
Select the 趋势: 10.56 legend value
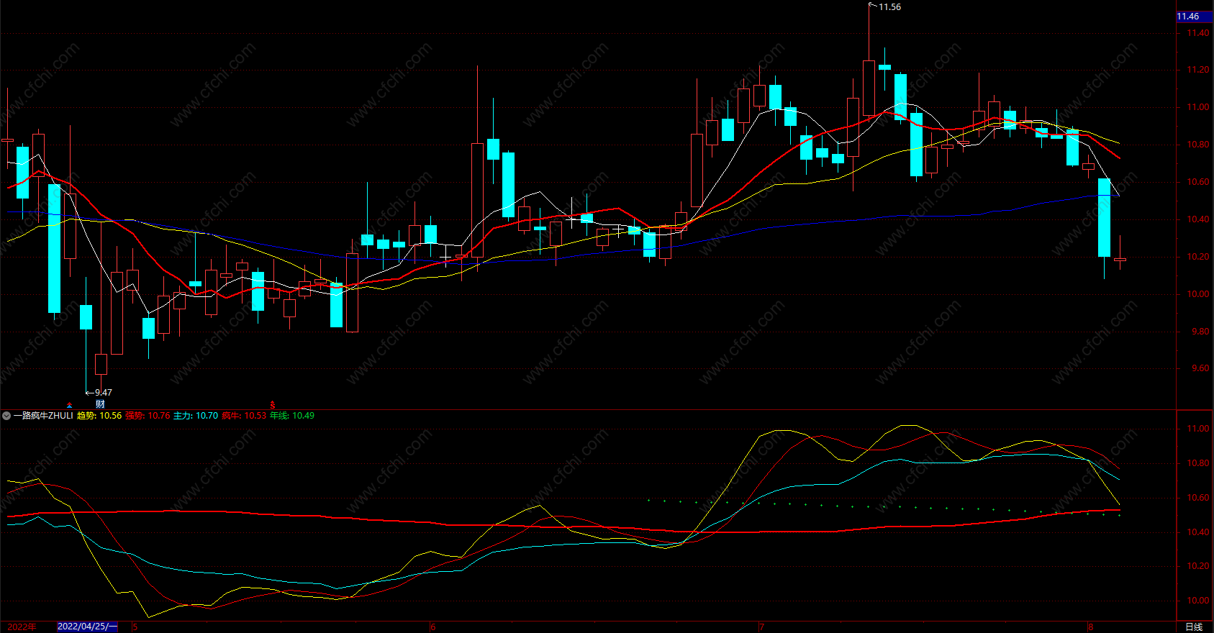(x=99, y=416)
